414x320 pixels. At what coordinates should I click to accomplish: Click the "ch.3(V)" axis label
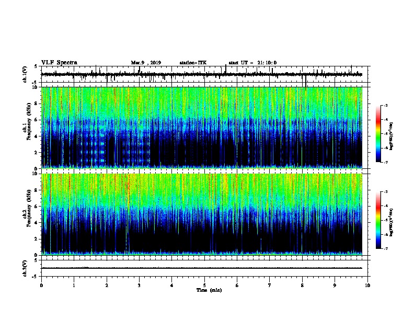click(x=25, y=268)
